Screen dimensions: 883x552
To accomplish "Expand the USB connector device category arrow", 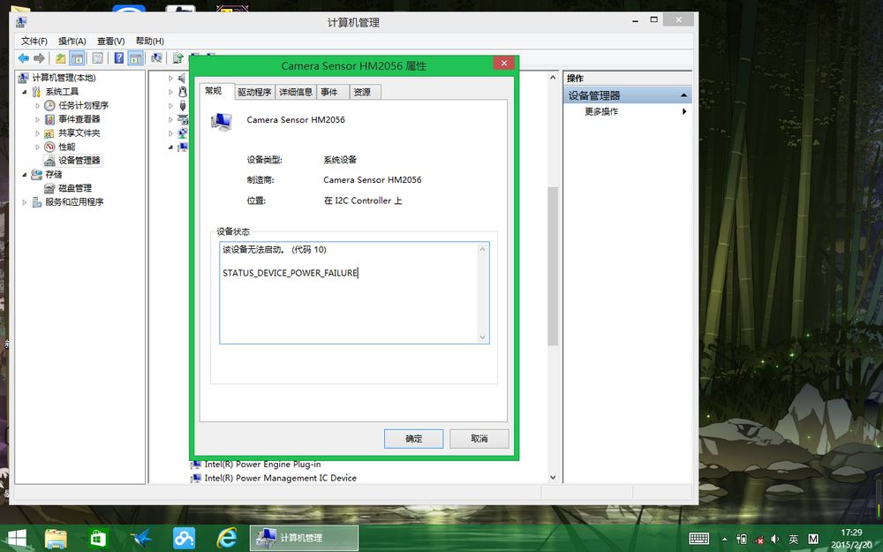I will coord(170,105).
